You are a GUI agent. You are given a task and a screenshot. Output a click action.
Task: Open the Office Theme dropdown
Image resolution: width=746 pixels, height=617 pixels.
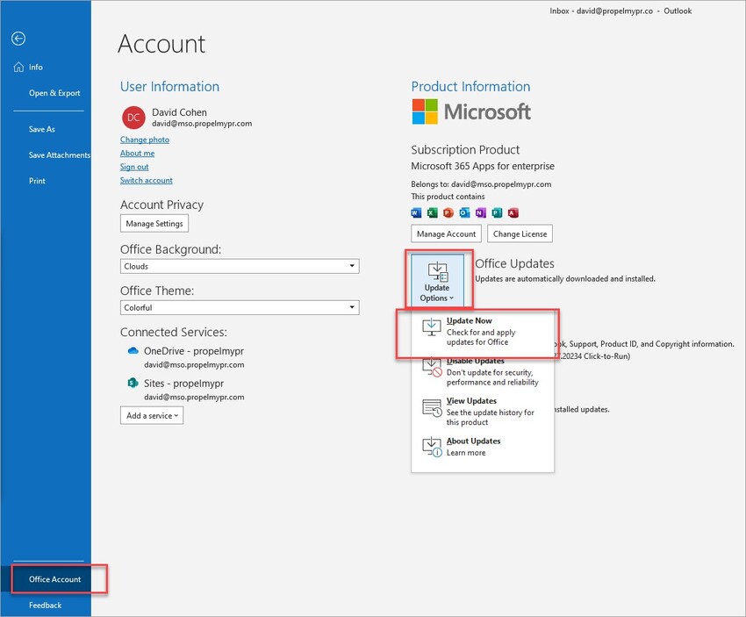coord(353,307)
